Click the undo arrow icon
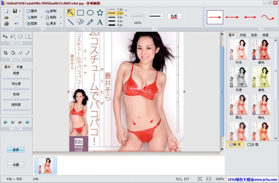 [x=17, y=23]
